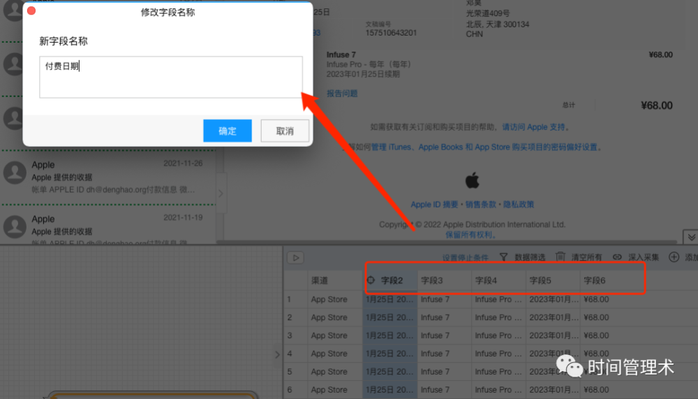The image size is (698, 399).
Task: Select row 6 ¥68.00 cell
Action: point(596,390)
